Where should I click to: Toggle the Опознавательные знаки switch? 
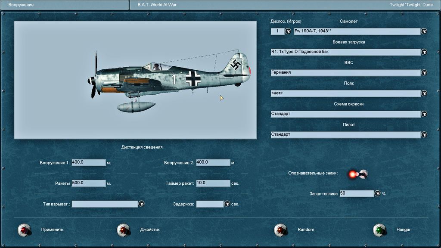point(358,174)
